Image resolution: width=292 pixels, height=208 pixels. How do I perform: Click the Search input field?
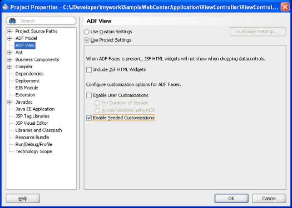click(x=41, y=21)
